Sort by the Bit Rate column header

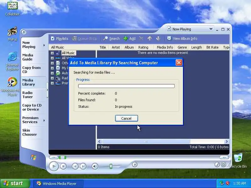coord(212,47)
